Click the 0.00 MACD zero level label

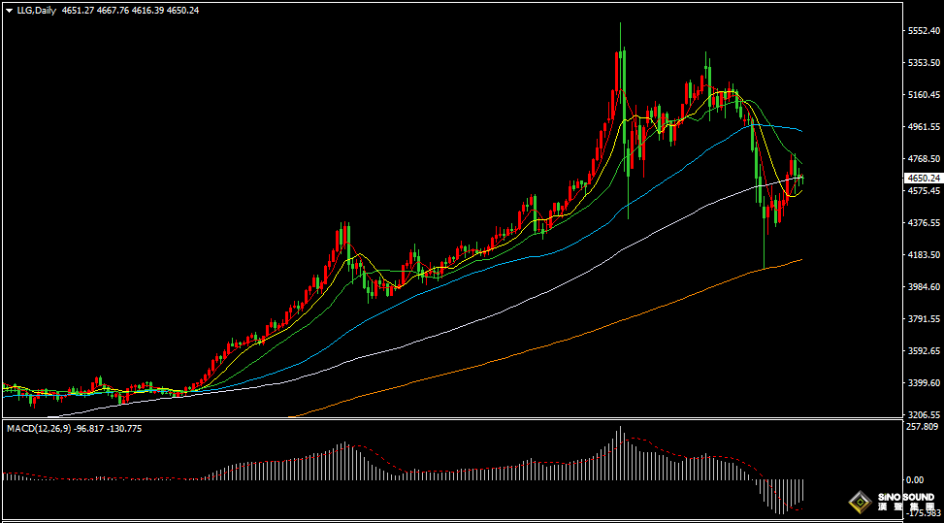click(x=914, y=479)
